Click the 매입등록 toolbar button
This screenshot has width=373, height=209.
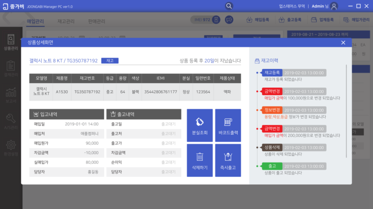tap(258, 20)
